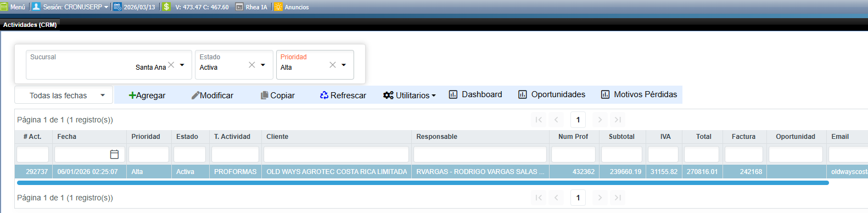Go to last page in top pager
The width and height of the screenshot is (868, 213).
618,120
